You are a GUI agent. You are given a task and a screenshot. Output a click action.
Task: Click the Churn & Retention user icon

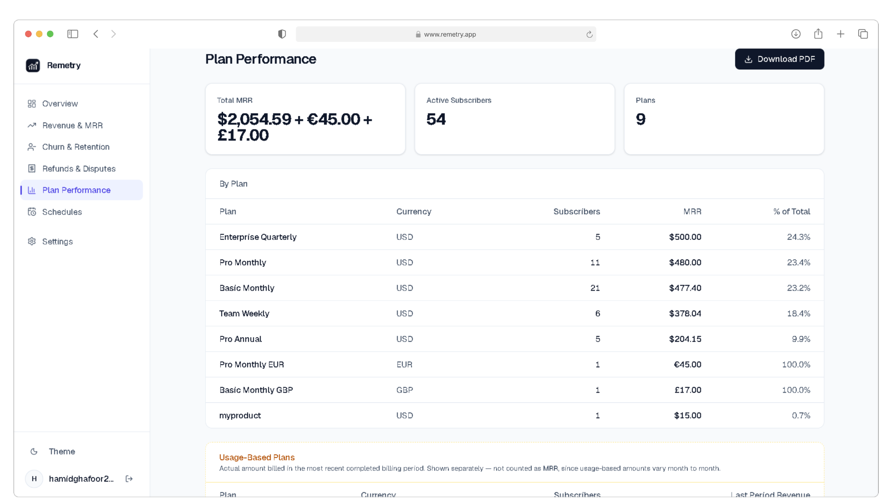point(32,147)
